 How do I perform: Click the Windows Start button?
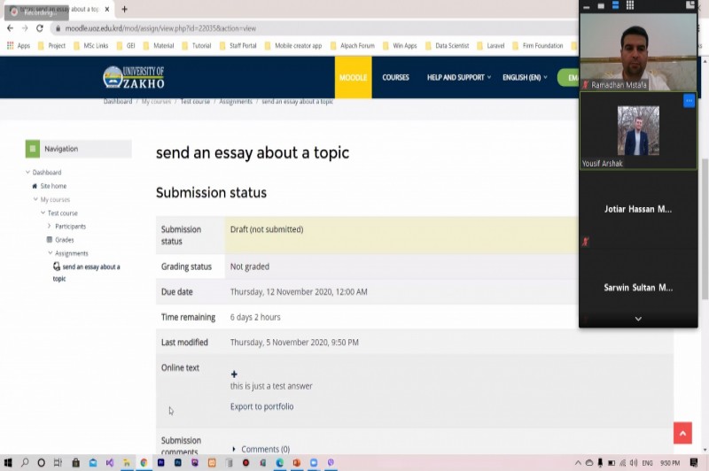pyautogui.click(x=7, y=463)
